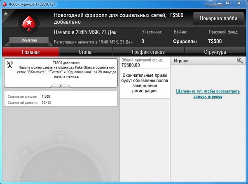This screenshot has height=184, width=248.
Task: Close the tournament lobby window
Action: 239,3
